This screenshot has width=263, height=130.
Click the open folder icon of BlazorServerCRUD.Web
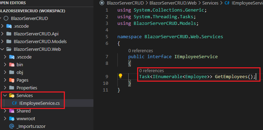[x=9, y=49]
